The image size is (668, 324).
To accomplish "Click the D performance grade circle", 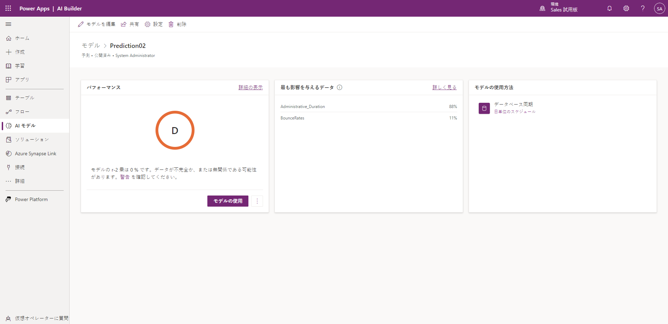I will coord(175,130).
